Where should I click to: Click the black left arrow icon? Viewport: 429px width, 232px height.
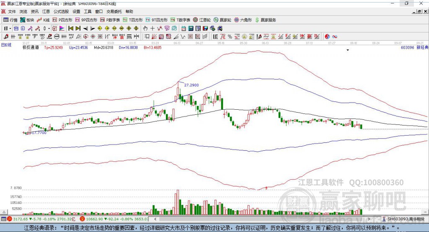point(85,28)
